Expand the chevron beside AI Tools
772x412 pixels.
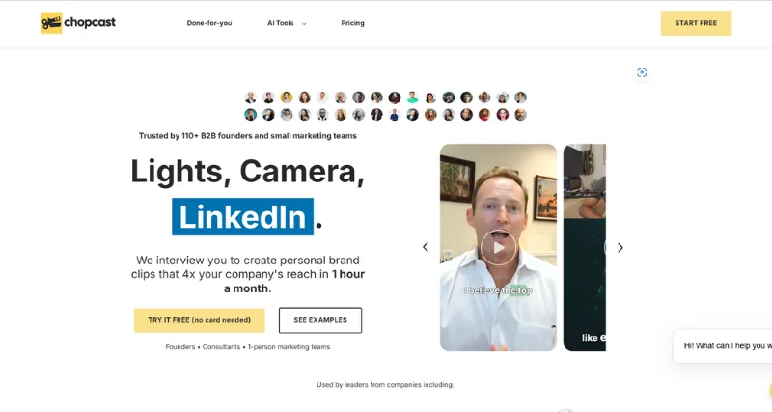click(x=304, y=23)
